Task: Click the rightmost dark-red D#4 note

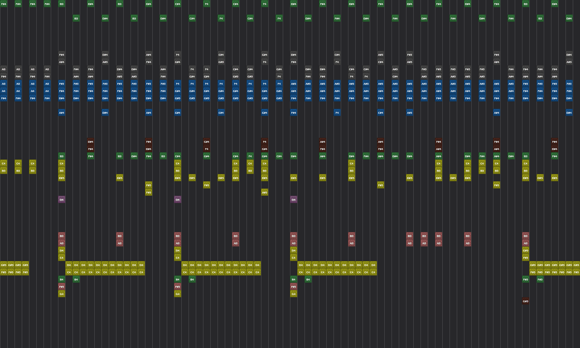Action: click(555, 149)
